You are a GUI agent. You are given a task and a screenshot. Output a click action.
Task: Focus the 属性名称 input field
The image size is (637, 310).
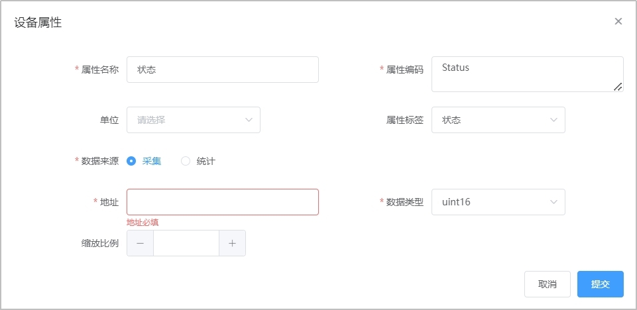(222, 70)
